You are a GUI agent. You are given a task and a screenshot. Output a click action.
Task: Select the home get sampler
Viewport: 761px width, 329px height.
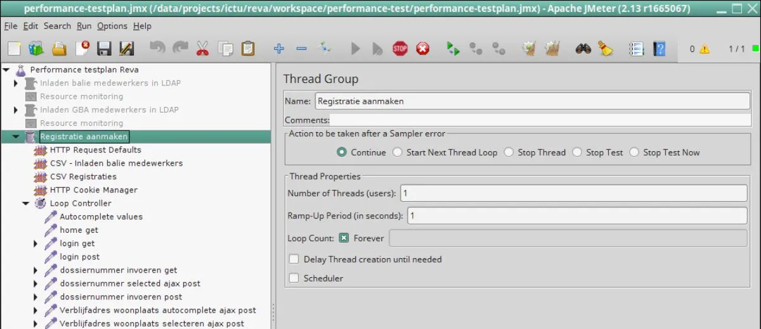(79, 230)
